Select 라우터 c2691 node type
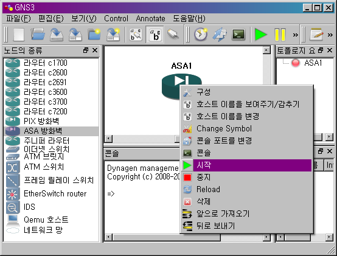Screen dimensions: 337x256 pos(51,82)
